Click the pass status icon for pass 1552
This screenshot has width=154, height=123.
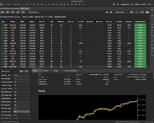pyautogui.click(x=2, y=67)
